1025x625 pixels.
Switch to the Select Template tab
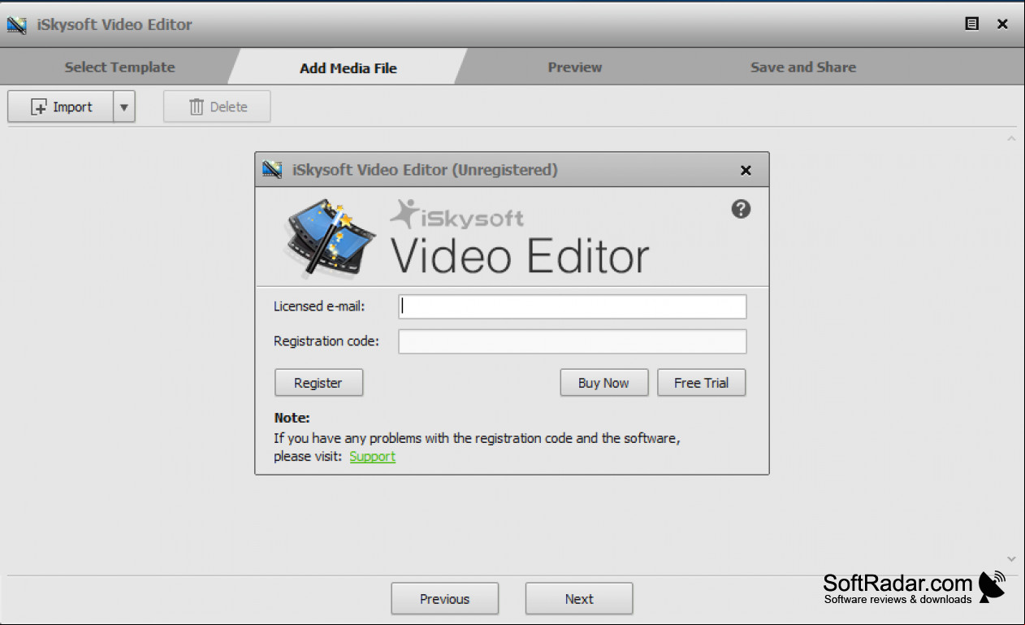tap(119, 67)
